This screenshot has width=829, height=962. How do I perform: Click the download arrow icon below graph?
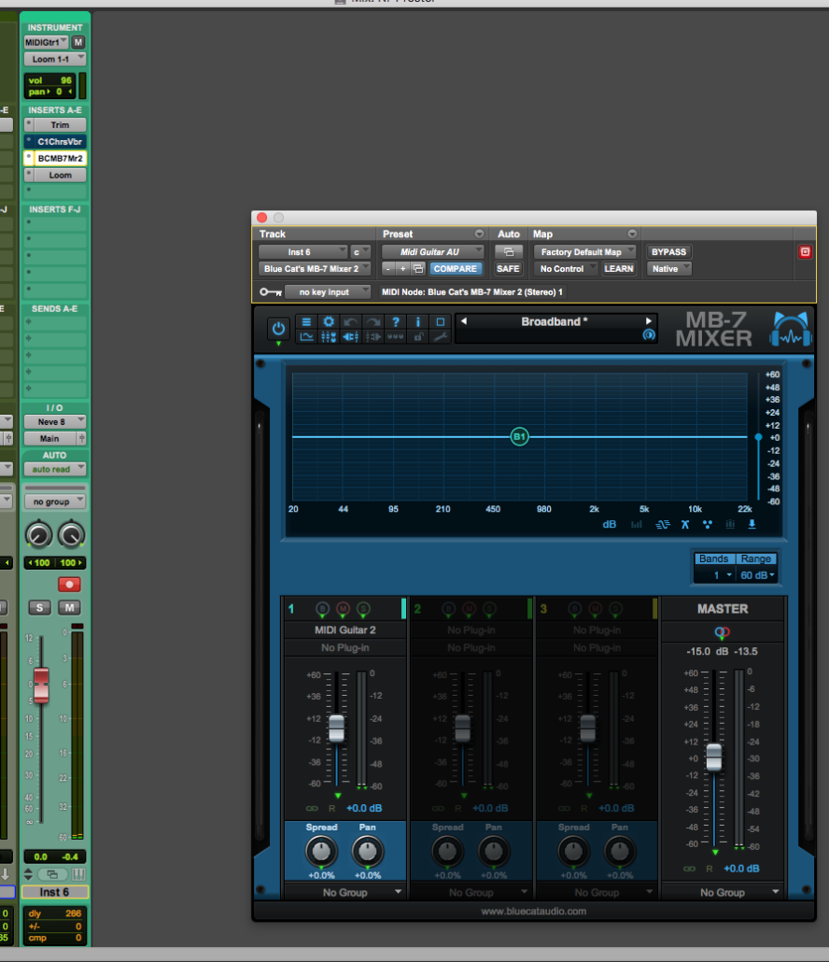pyautogui.click(x=752, y=525)
